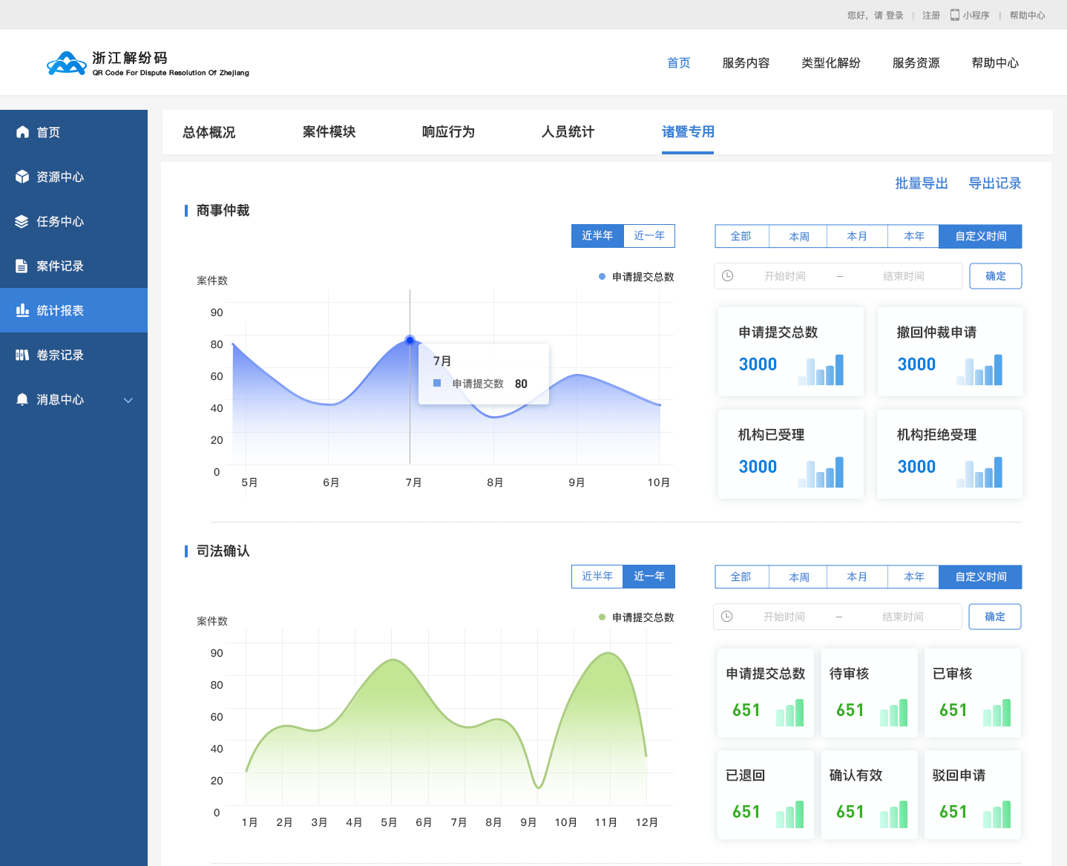Click the 批量导出 link
Image resolution: width=1067 pixels, height=866 pixels.
(x=922, y=183)
